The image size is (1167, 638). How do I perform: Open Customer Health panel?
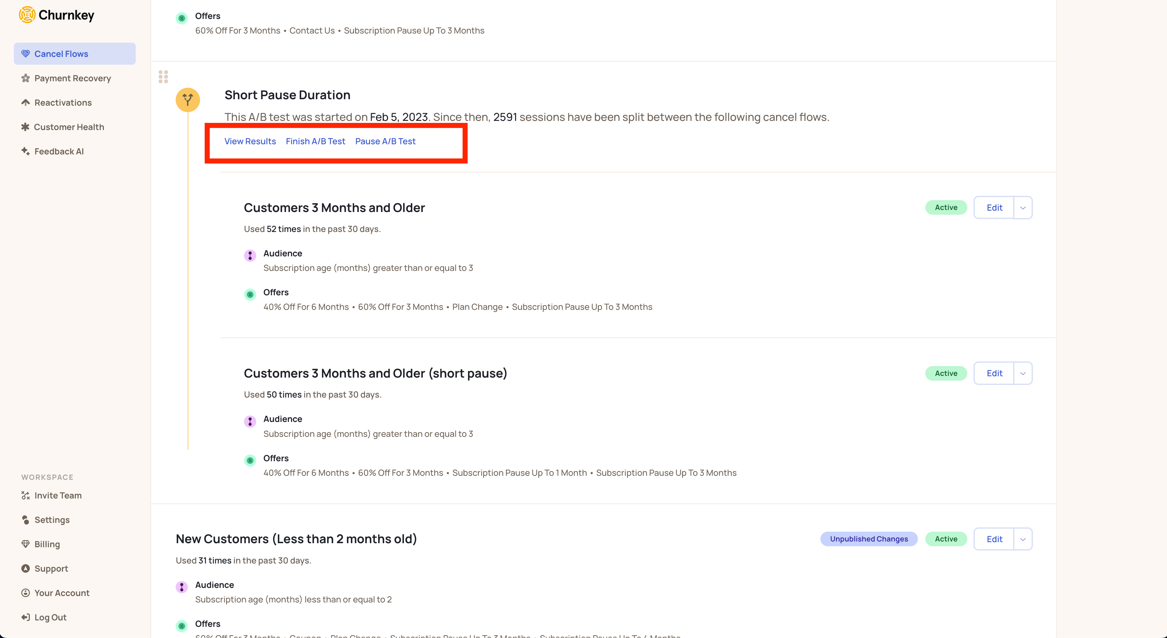pos(69,127)
